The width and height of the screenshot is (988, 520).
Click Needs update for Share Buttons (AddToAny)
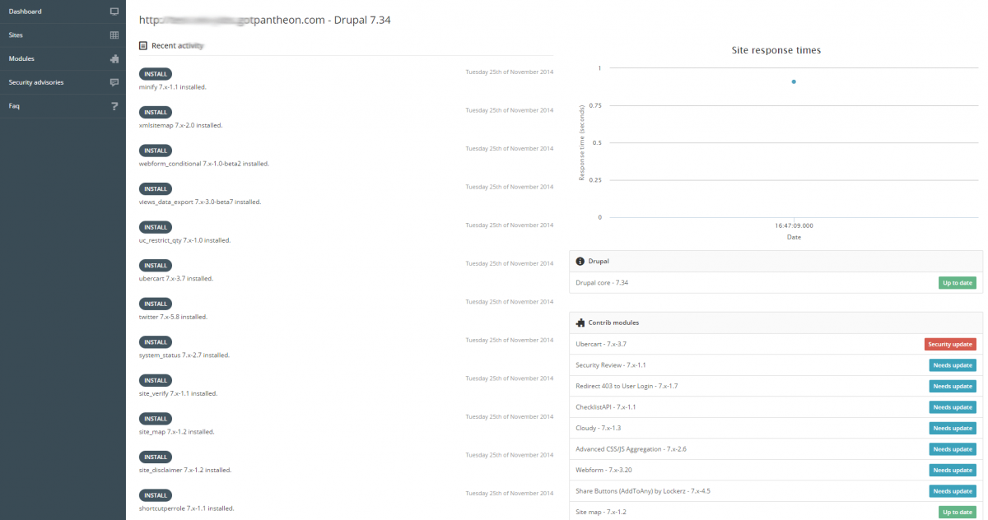(953, 491)
